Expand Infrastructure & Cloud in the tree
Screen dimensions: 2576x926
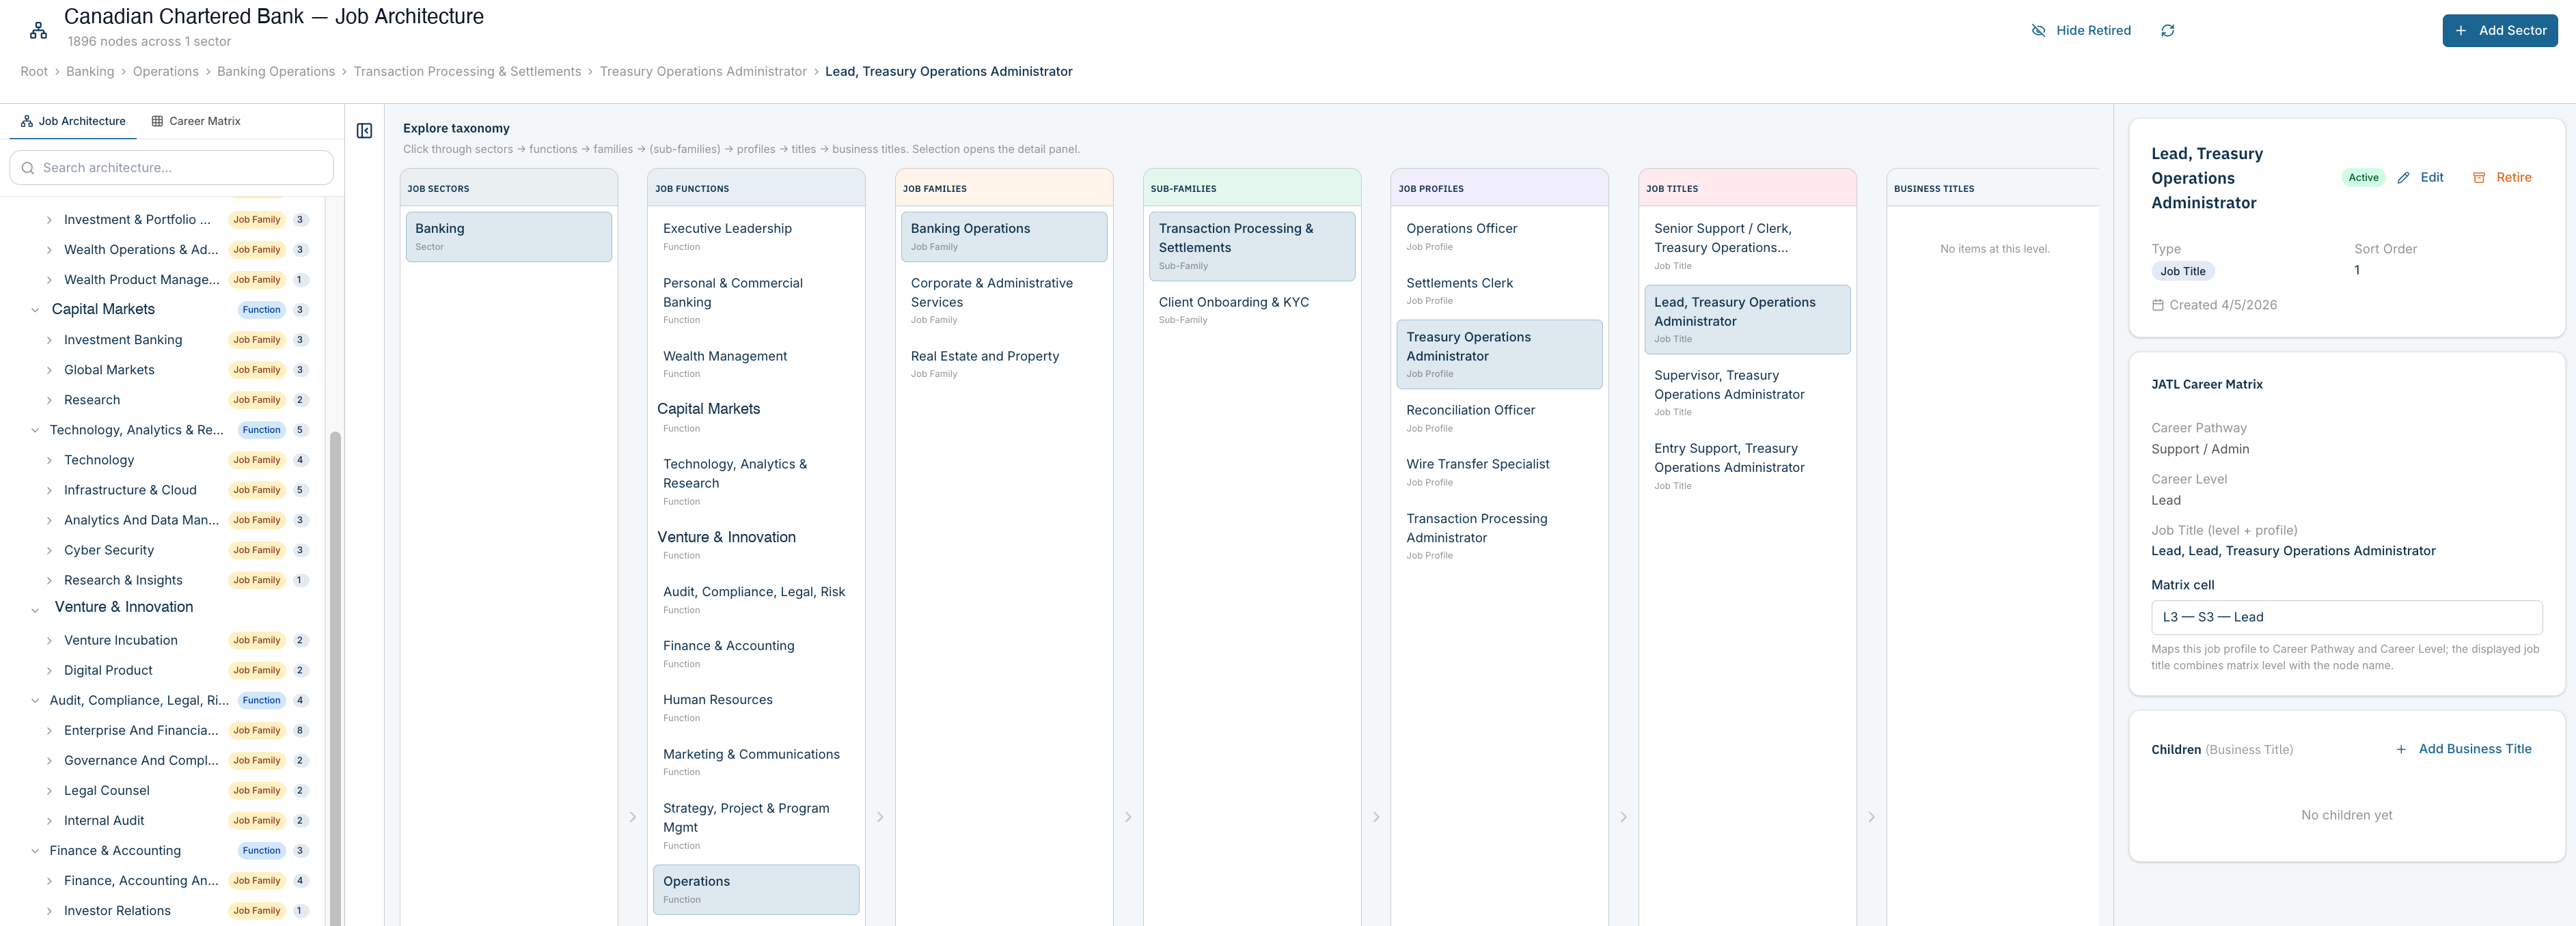(49, 490)
